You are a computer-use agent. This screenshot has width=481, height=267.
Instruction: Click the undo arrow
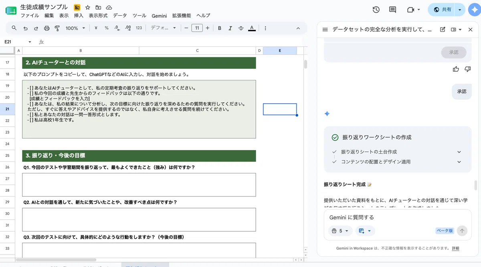coord(26,28)
